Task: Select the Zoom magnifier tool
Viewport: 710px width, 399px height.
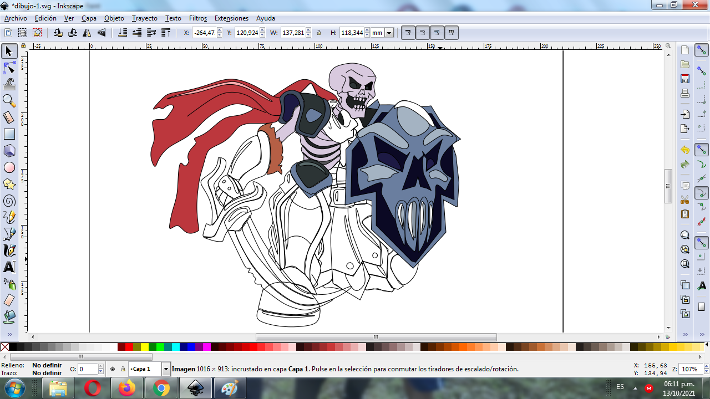Action: (9, 101)
